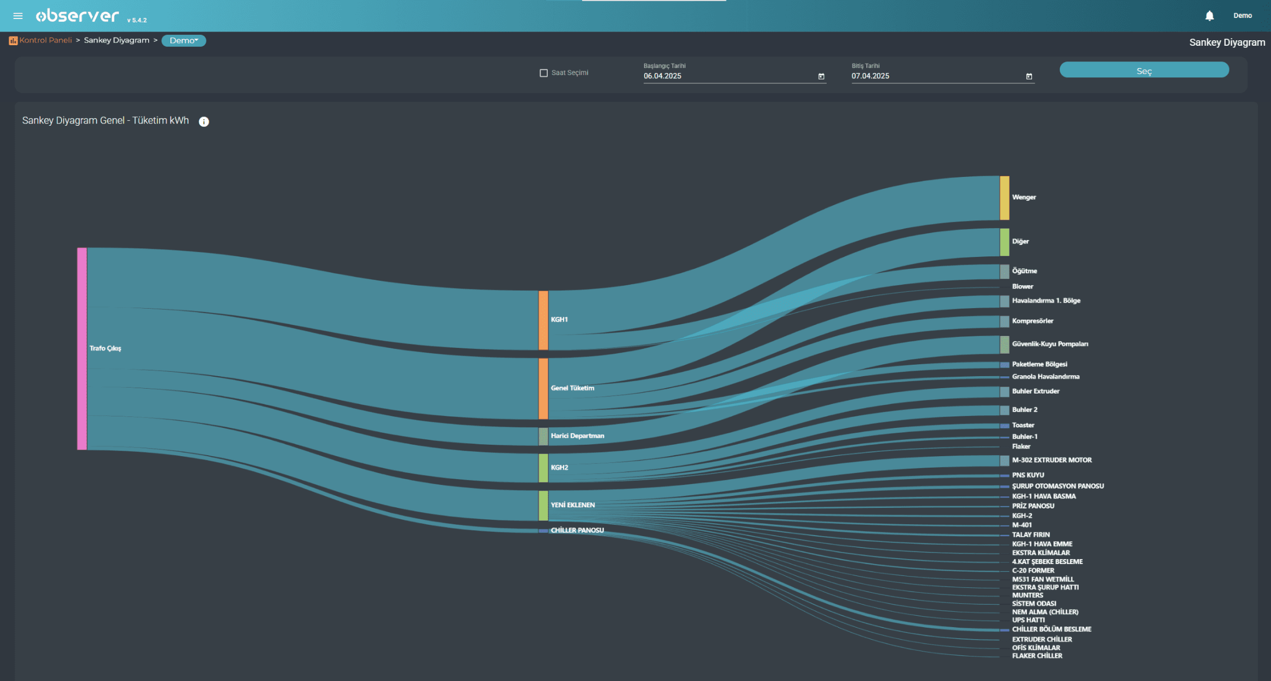Open calendar picker for Başlangıç Tarihi
Image resolution: width=1271 pixels, height=681 pixels.
click(821, 76)
